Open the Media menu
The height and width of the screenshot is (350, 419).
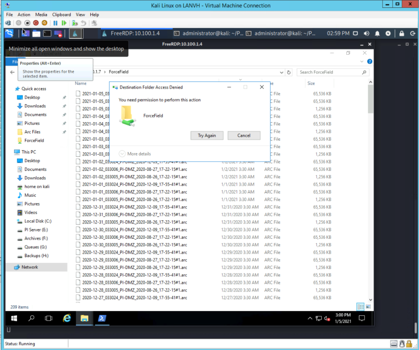[x=41, y=15]
